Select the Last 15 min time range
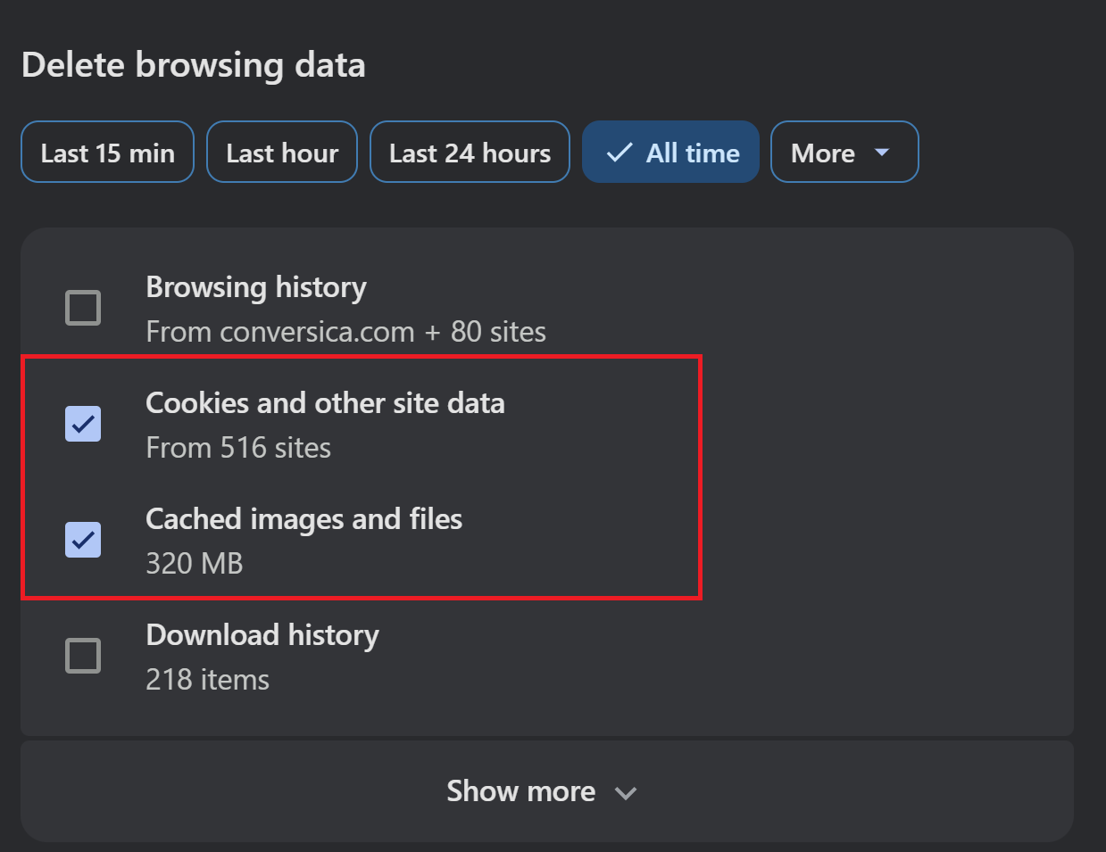Viewport: 1106px width, 852px height. pos(107,152)
